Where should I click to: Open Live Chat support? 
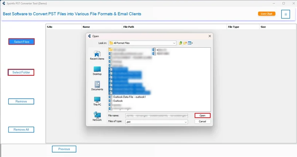tap(266, 13)
